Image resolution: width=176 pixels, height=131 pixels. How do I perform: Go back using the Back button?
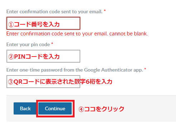[25, 108]
